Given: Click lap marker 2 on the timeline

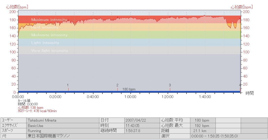Looking at the screenshot, I should point(117,87).
